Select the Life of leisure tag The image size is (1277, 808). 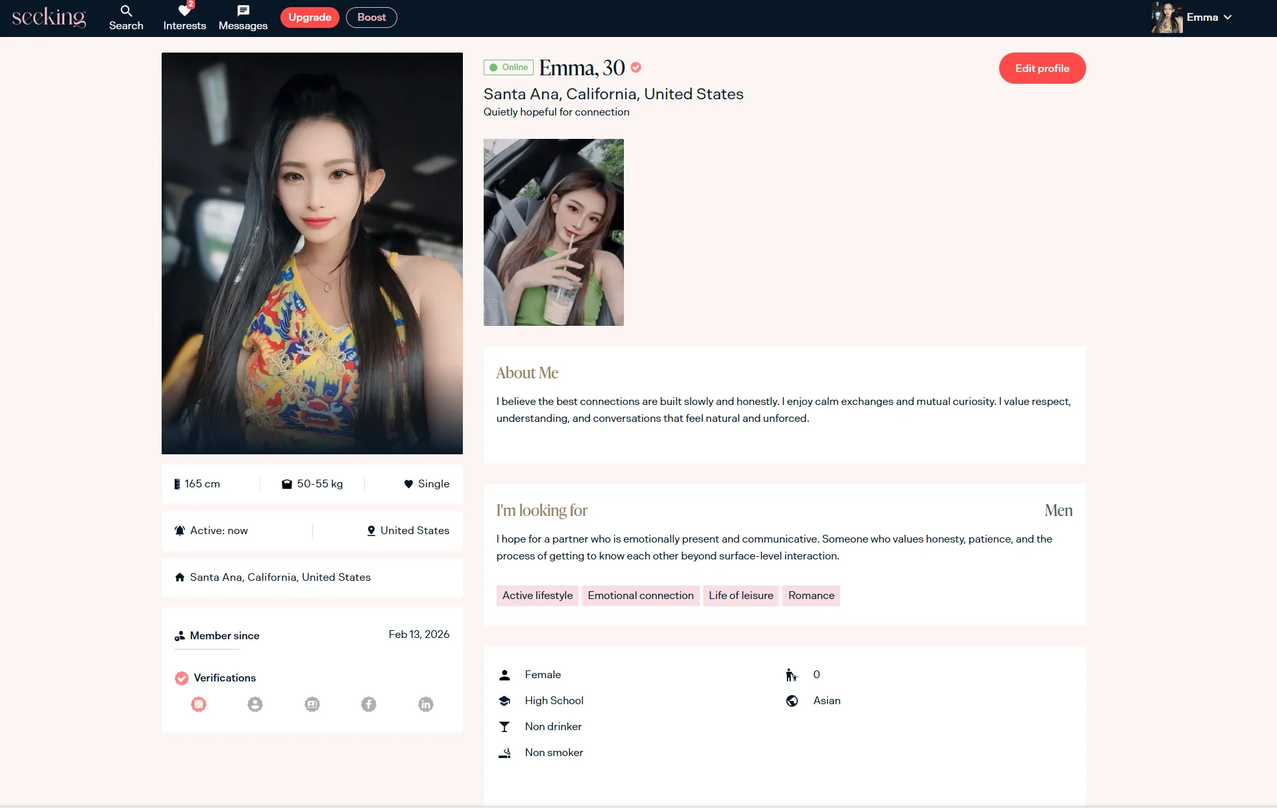tap(741, 595)
